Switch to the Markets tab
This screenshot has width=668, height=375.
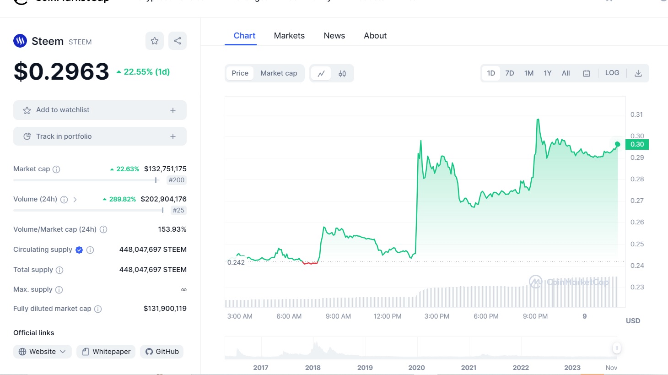289,36
